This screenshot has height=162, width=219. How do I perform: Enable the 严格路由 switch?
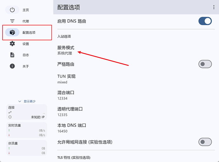point(205,64)
